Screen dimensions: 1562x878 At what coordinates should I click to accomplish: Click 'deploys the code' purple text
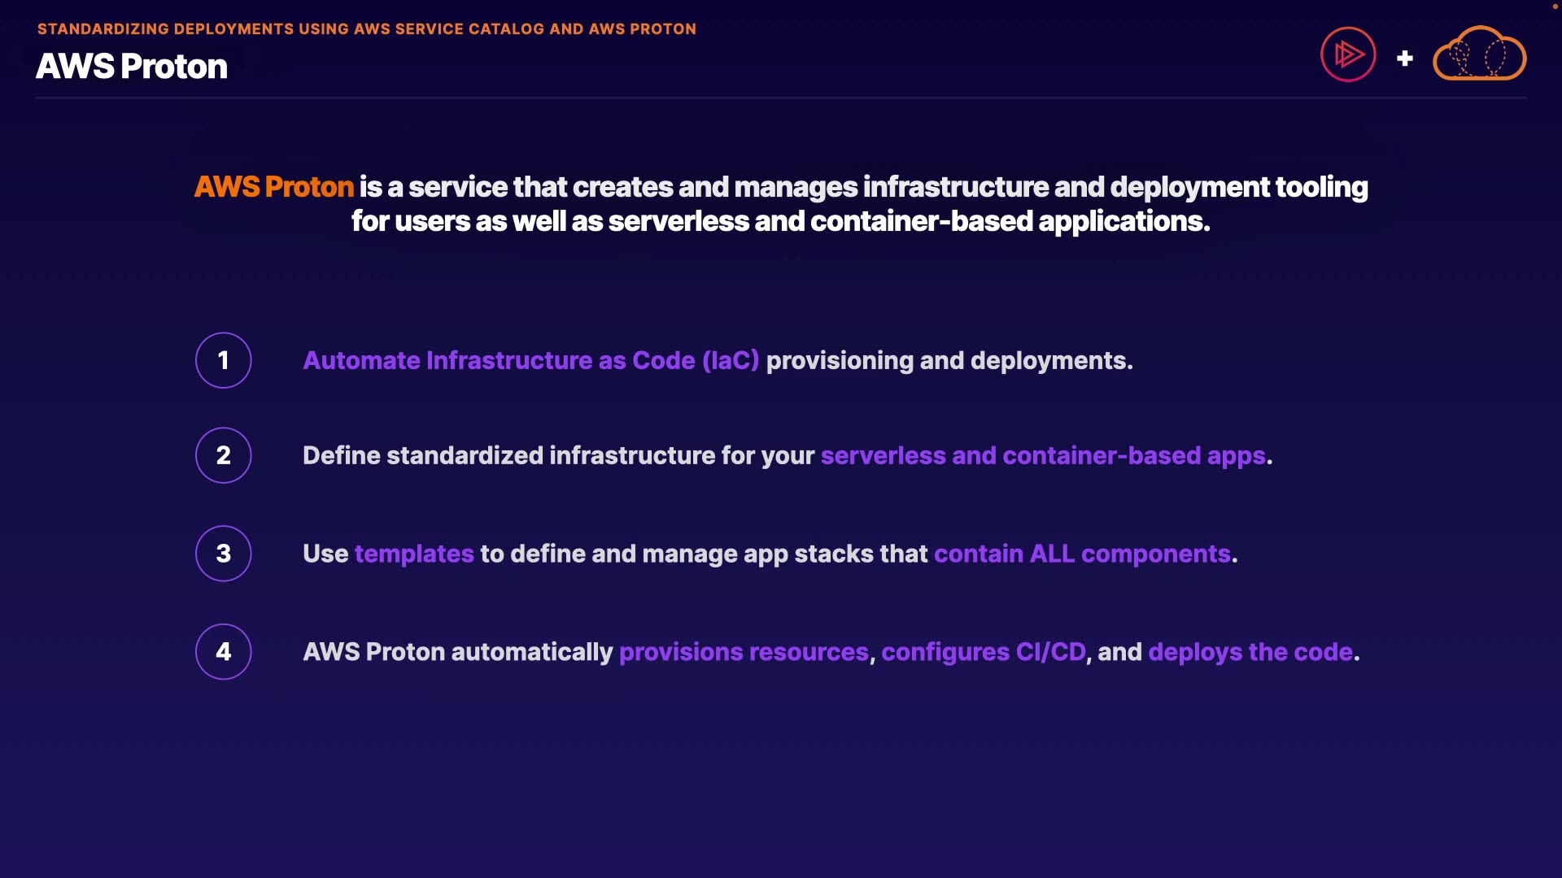click(1250, 652)
